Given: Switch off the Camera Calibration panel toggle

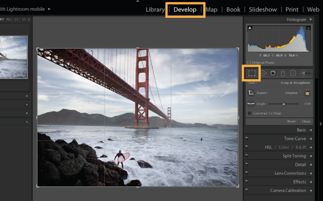Looking at the screenshot, I should point(246,190).
